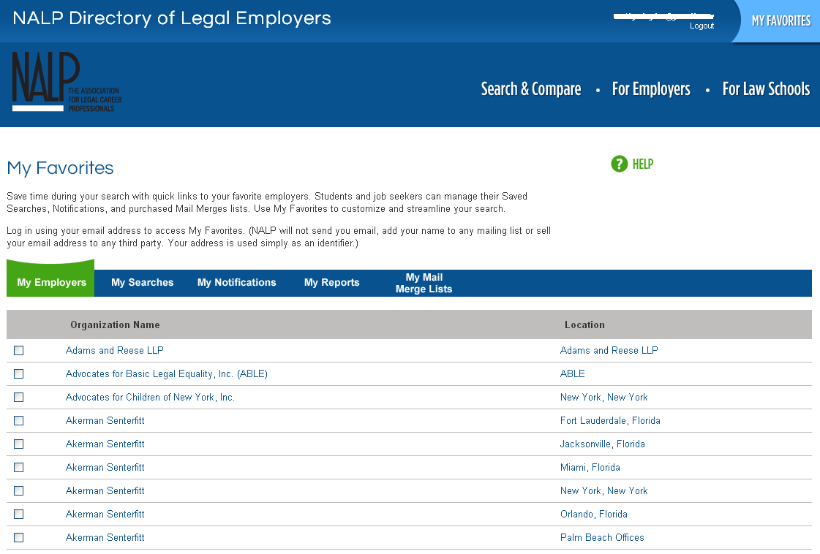820x554 pixels.
Task: Click Fort Lauderdale, Florida location link
Action: point(610,420)
